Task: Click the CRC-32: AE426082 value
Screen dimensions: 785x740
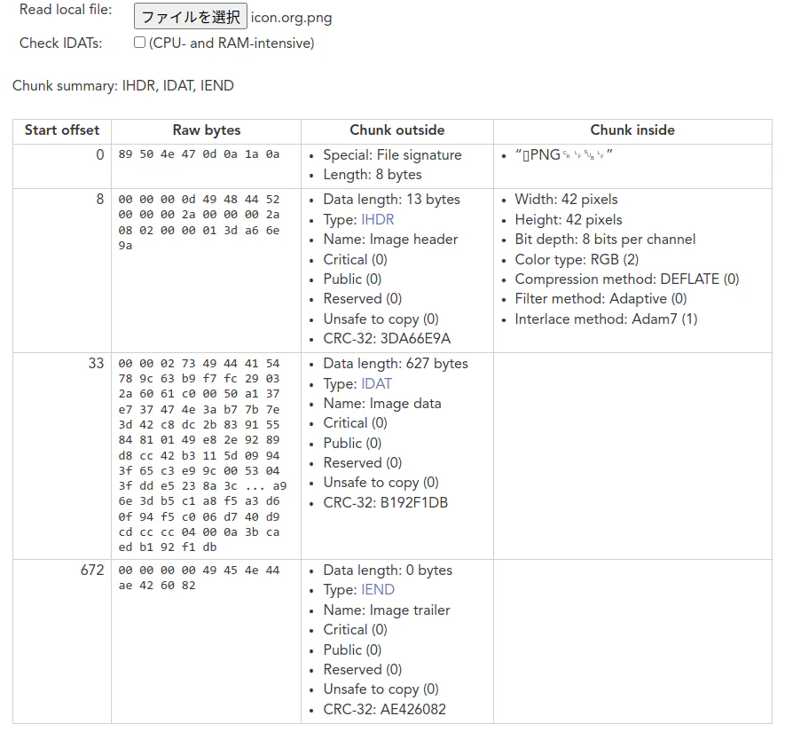Action: click(x=384, y=709)
